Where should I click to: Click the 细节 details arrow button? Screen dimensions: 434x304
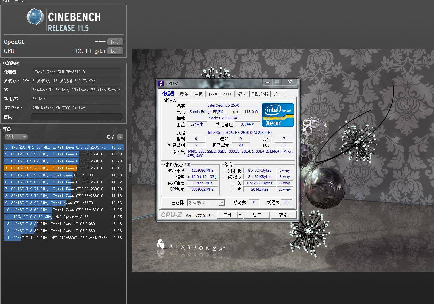click(120, 137)
